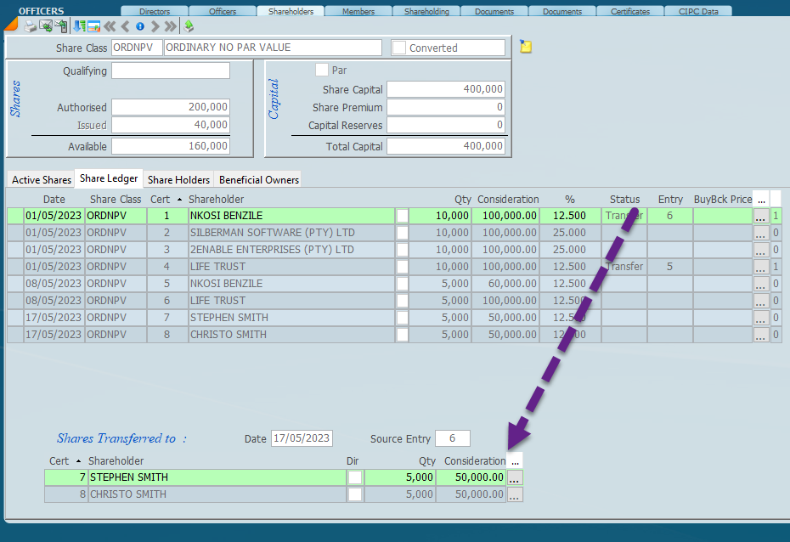Click the printer icon in the toolbar
Screen dimensions: 790x542
tap(31, 26)
